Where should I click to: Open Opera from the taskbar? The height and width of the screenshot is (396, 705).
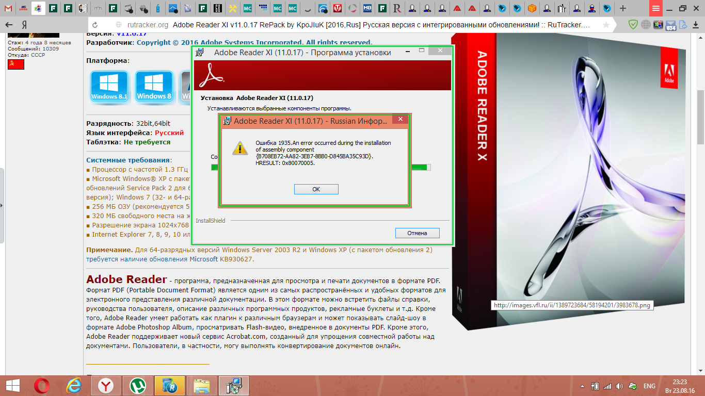click(42, 386)
